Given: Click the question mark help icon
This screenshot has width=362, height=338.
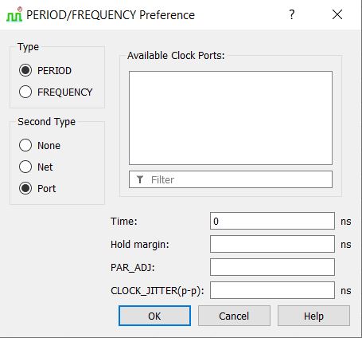Looking at the screenshot, I should point(292,14).
